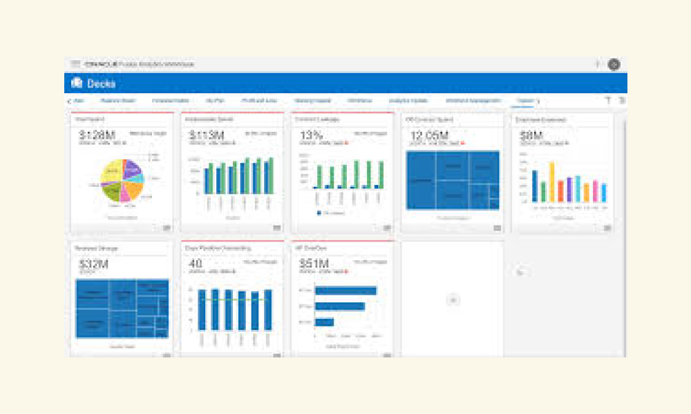The image size is (691, 414).
Task: Click the $51M value
Action: coord(314,264)
